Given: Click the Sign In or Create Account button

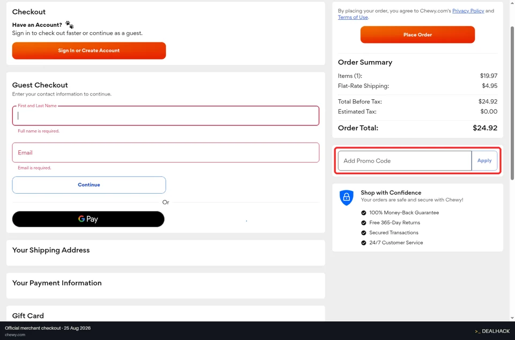Looking at the screenshot, I should pos(89,50).
